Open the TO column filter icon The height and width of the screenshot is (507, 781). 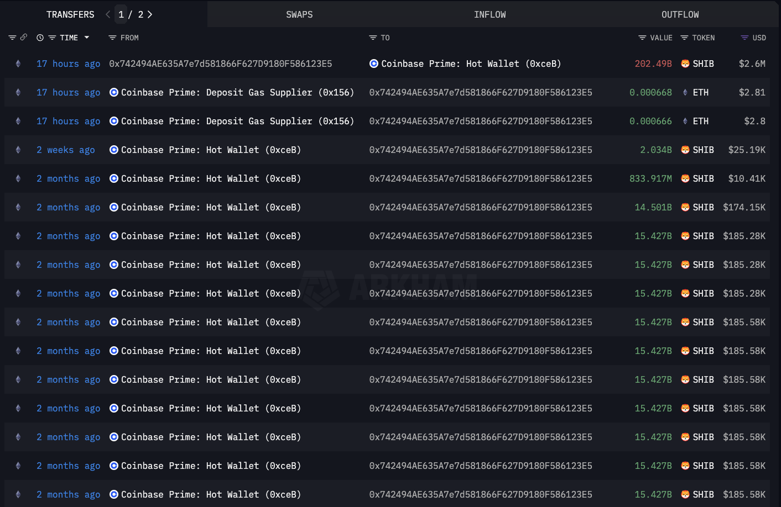[373, 38]
